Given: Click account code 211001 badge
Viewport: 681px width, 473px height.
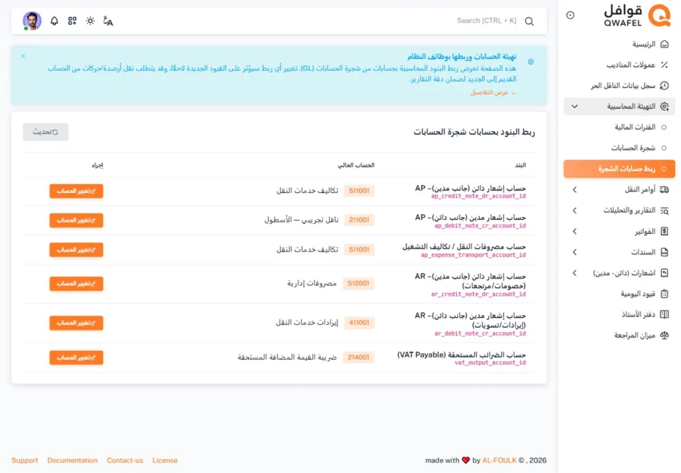Looking at the screenshot, I should pos(359,220).
